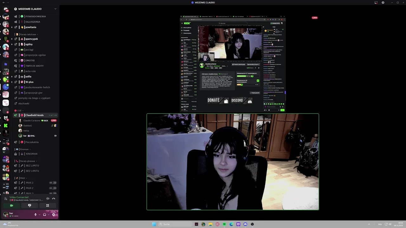Select DubiduG voice participant
This screenshot has width=406, height=228.
click(x=37, y=126)
